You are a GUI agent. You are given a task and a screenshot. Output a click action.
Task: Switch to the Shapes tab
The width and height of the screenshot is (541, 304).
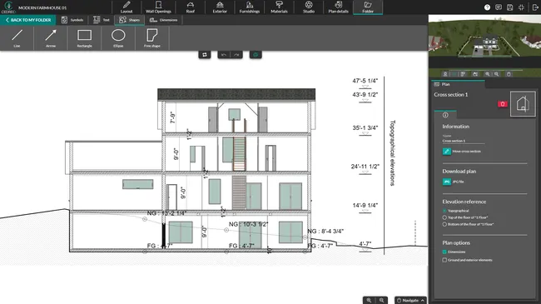pos(129,20)
